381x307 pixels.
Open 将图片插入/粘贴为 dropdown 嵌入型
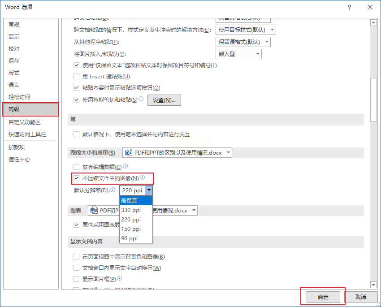click(x=238, y=54)
